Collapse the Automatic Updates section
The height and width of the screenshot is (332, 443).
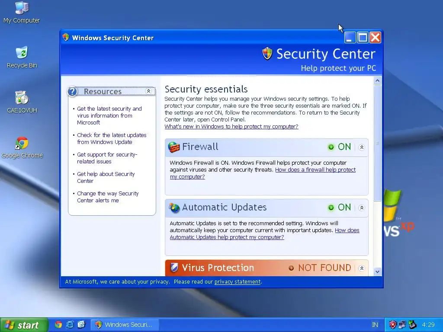click(362, 208)
